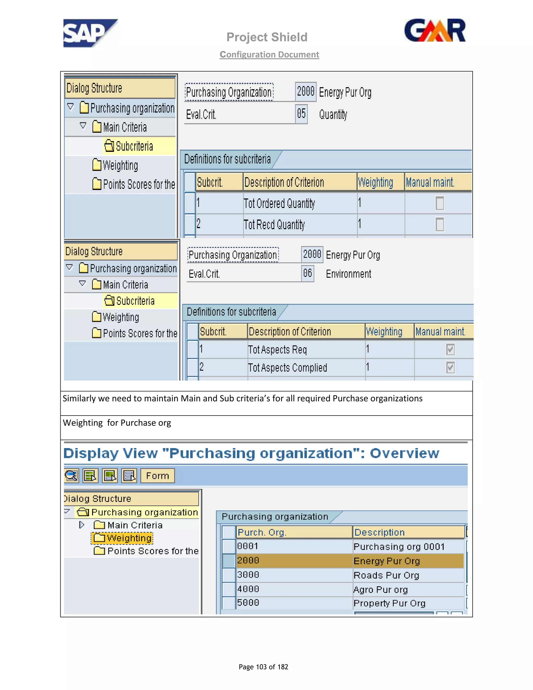Click the GMR logo
Image resolution: width=533 pixels, height=690 pixels.
pos(435,30)
